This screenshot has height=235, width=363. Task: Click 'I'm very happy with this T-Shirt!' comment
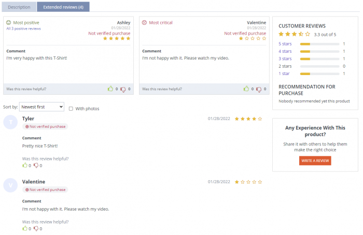pyautogui.click(x=37, y=58)
